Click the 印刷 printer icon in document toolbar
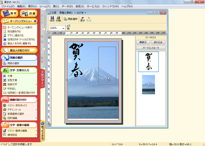Viewport: 205px width, 146px height. 58,19
